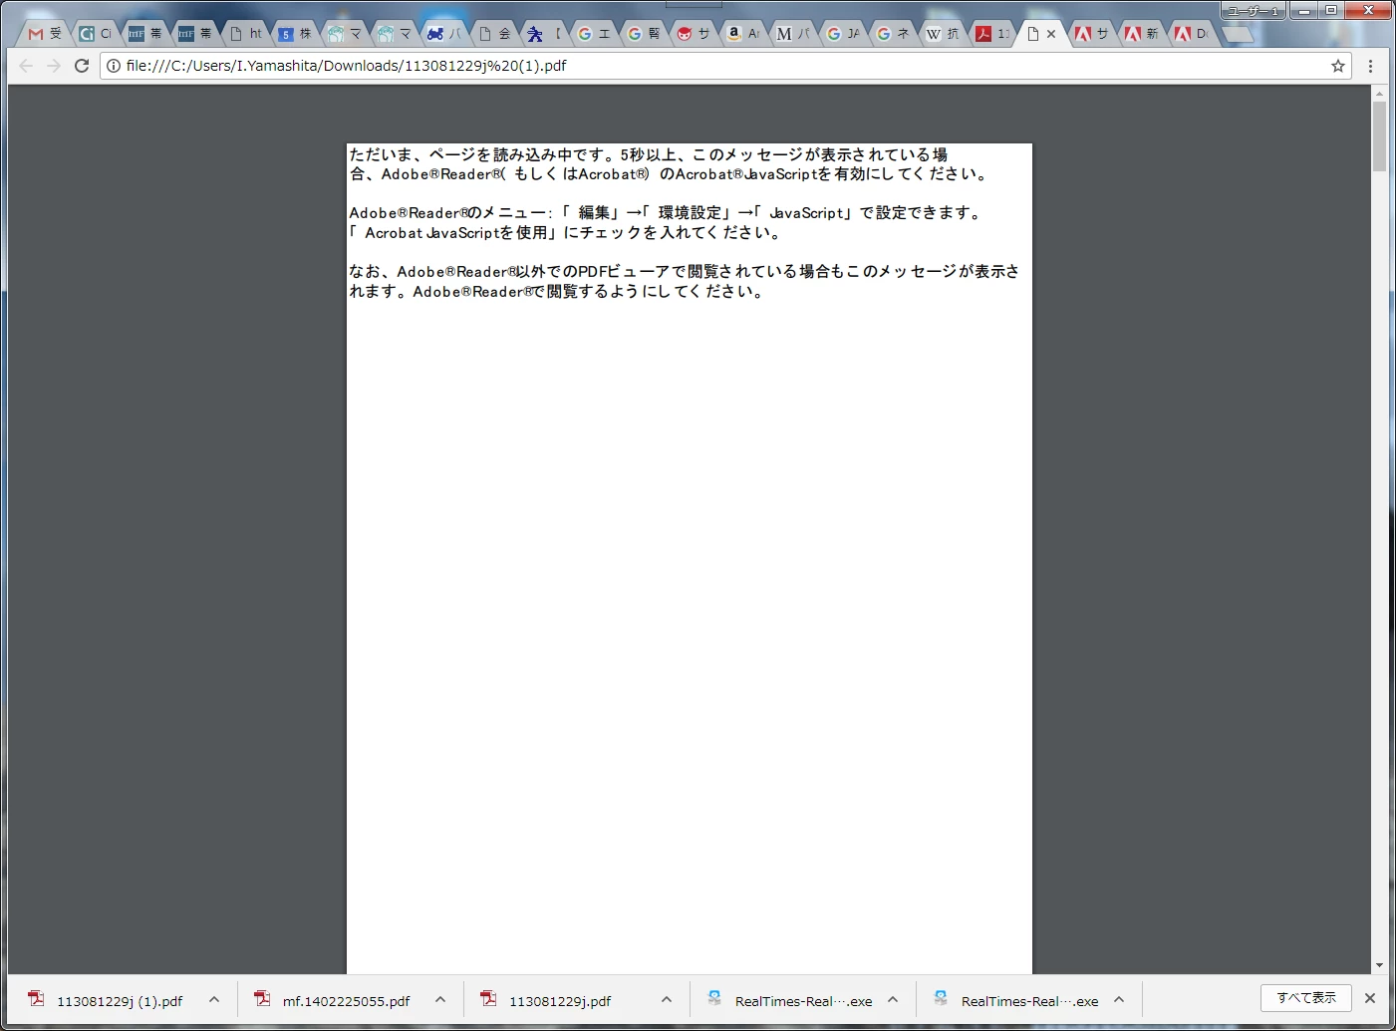Open downloaded file 113081229j.pdf
Image resolution: width=1396 pixels, height=1031 pixels.
pos(560,1001)
